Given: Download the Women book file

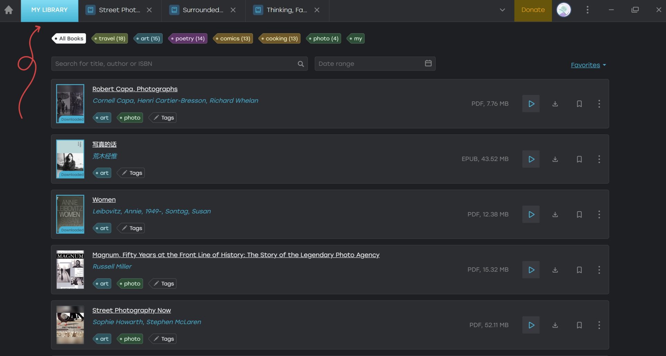Looking at the screenshot, I should 555,215.
